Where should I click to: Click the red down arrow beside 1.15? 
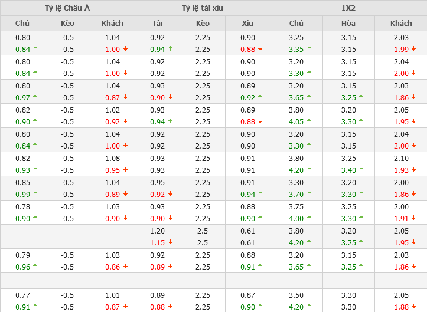point(170,242)
